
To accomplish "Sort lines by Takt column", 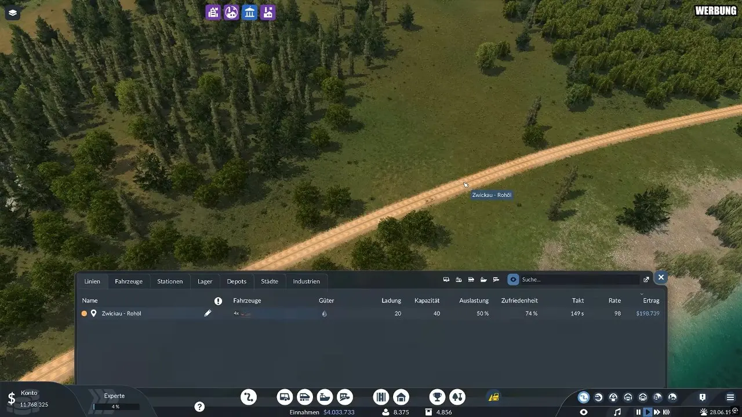I will (x=578, y=301).
